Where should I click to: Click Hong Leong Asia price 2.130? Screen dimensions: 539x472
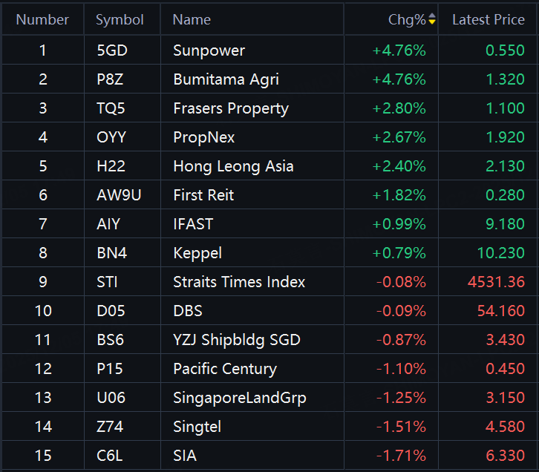pyautogui.click(x=505, y=166)
